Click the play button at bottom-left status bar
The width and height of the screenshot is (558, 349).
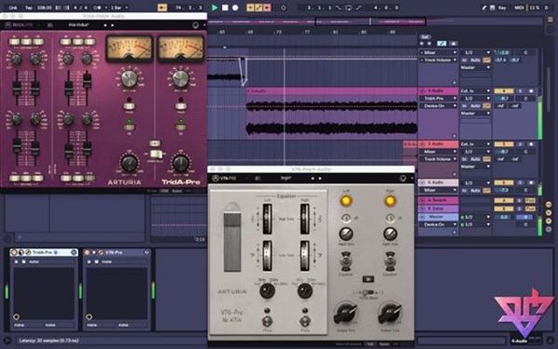click(x=7, y=341)
